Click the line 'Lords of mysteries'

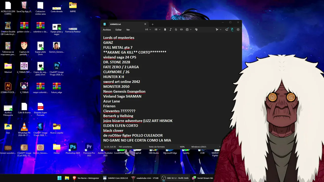(119, 38)
